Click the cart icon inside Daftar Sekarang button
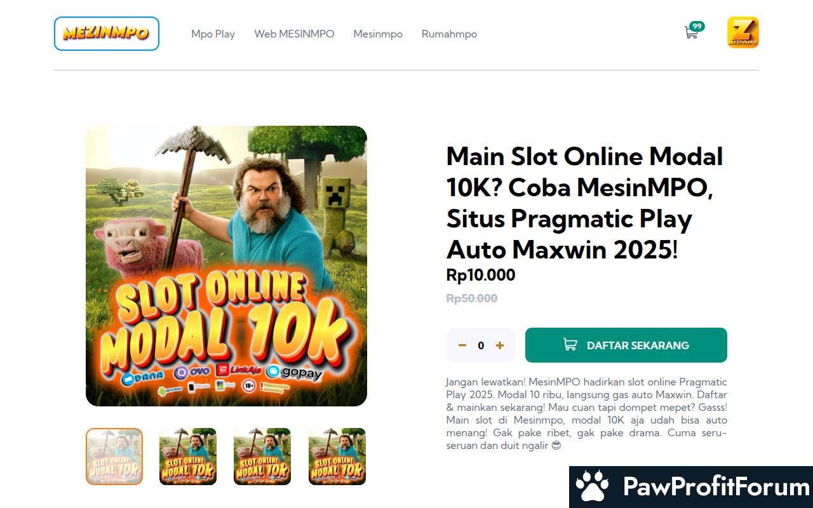Viewport: 813px width, 508px height. point(570,345)
